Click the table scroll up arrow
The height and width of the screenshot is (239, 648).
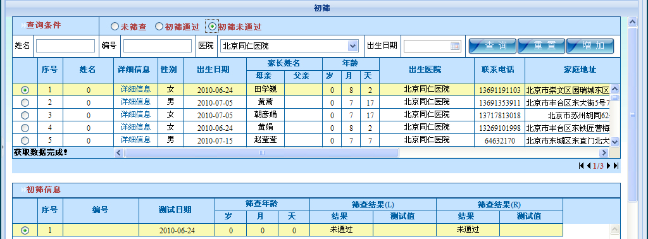tap(615, 89)
